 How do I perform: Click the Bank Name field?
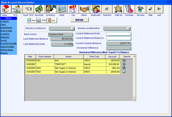pyautogui.click(x=61, y=35)
